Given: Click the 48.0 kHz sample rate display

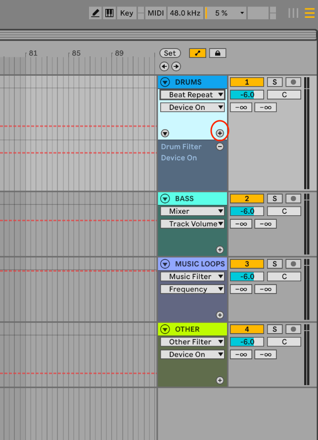Looking at the screenshot, I should (185, 13).
